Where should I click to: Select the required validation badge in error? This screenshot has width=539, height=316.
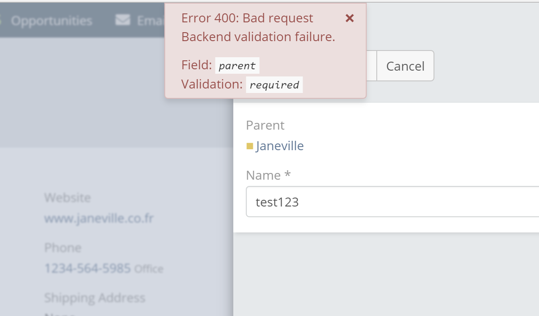[x=274, y=84]
